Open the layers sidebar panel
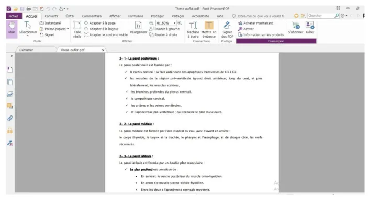Viewport: 369px width, 197px height. 10,94
